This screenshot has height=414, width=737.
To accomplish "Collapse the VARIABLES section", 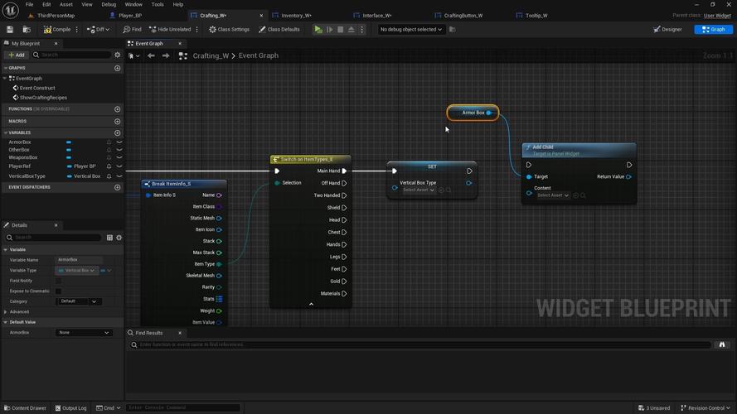I will point(6,132).
